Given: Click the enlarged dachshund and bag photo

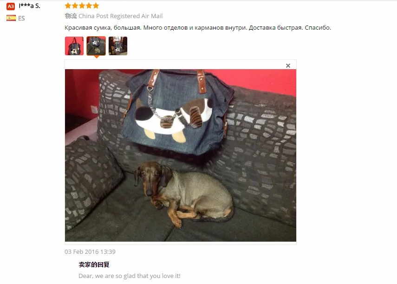Looking at the screenshot, I should point(181,155).
